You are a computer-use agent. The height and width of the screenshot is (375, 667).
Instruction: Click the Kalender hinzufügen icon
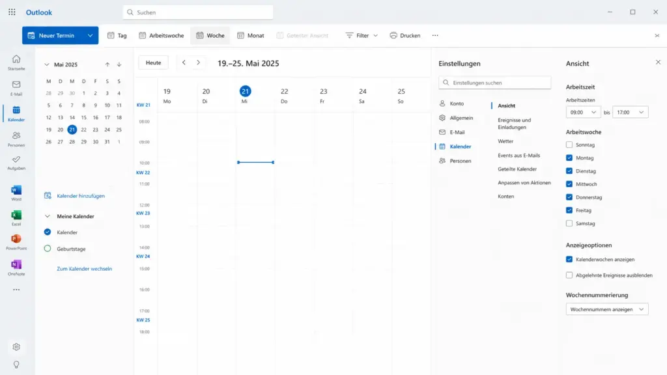pos(48,195)
